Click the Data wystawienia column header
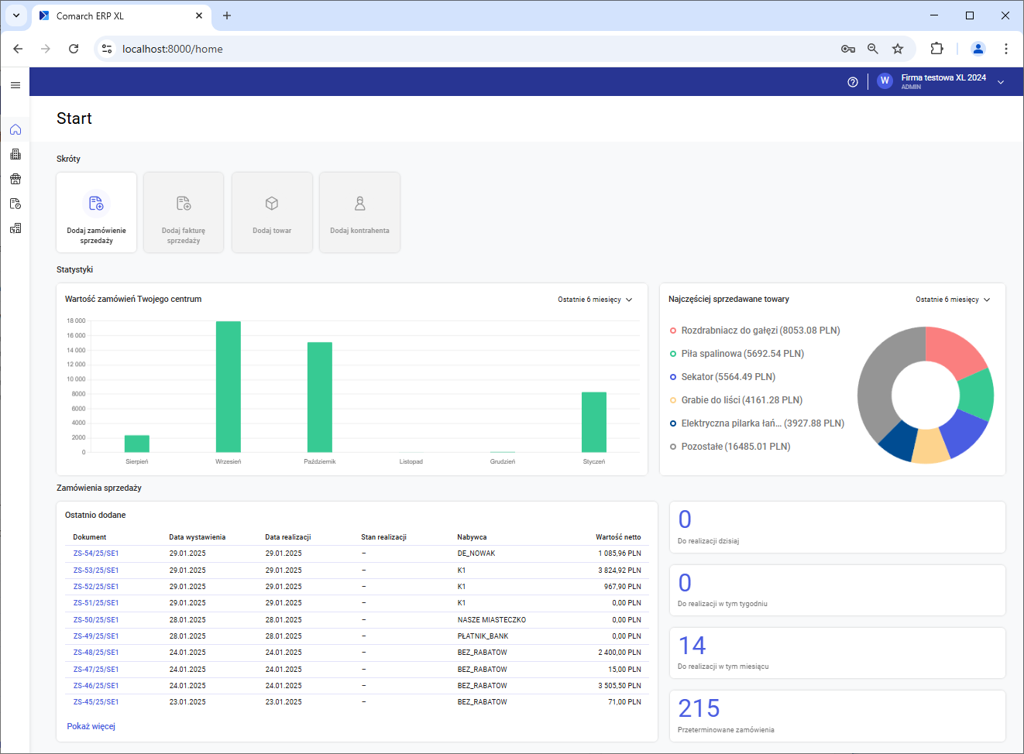This screenshot has width=1024, height=754. tap(198, 537)
